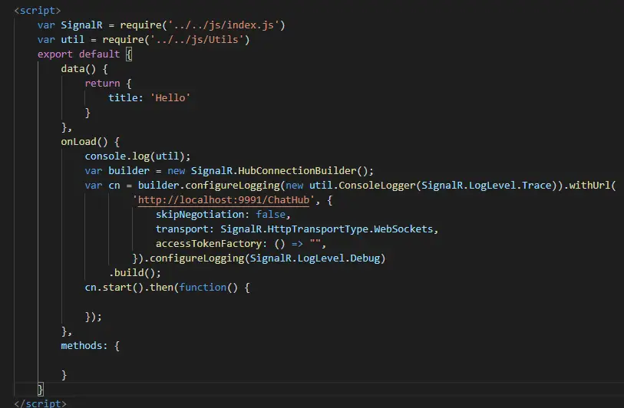
Task: Click the 'methods: {' property
Action: point(90,346)
